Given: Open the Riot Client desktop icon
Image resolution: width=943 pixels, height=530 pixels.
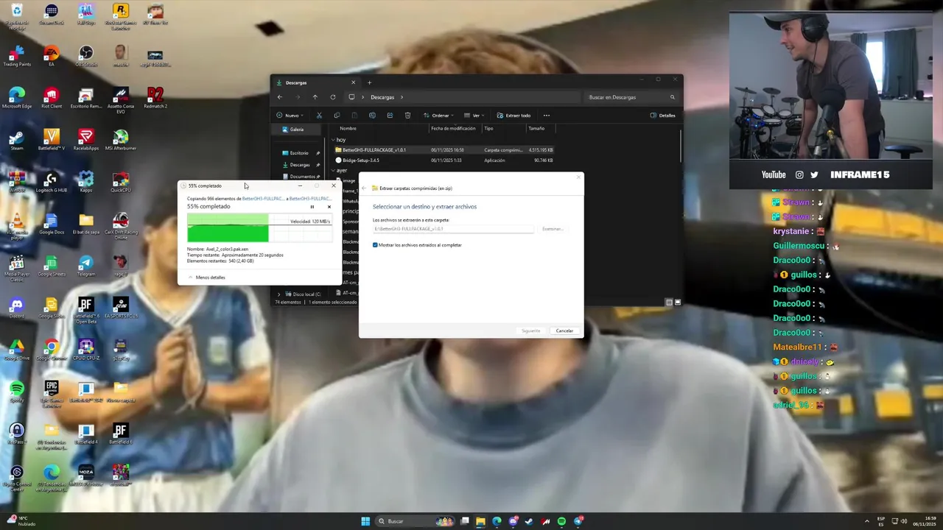Looking at the screenshot, I should pos(51,98).
